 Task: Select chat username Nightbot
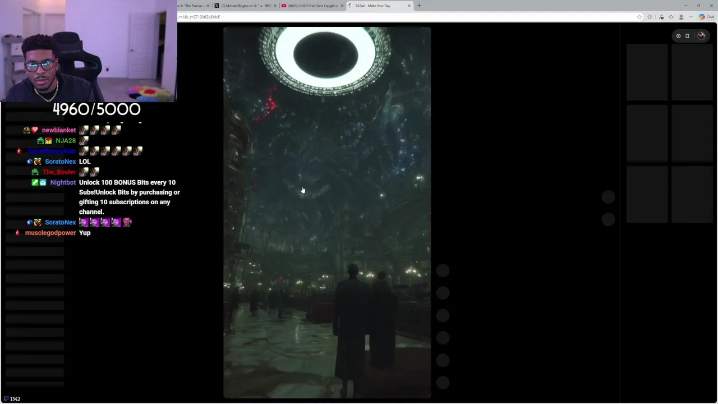pos(63,182)
